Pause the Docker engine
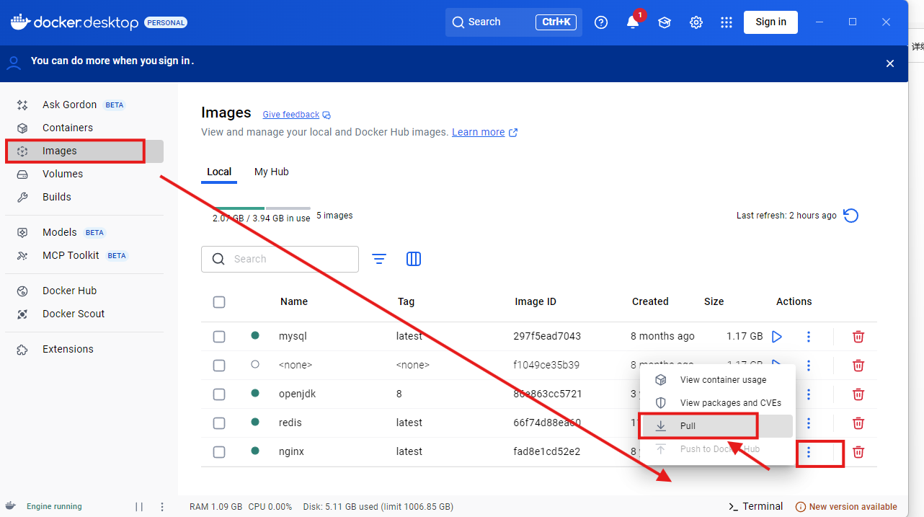 pos(139,507)
